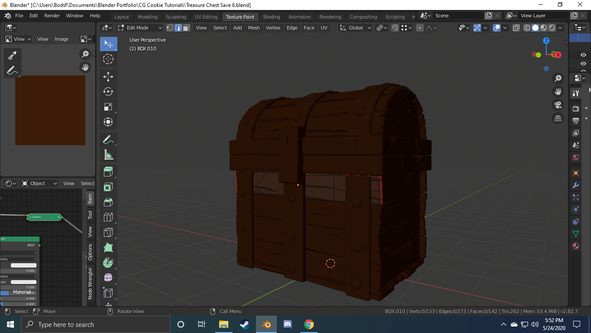The height and width of the screenshot is (333, 591).
Task: Click the white color field on the BSDF node
Action: pos(23,265)
